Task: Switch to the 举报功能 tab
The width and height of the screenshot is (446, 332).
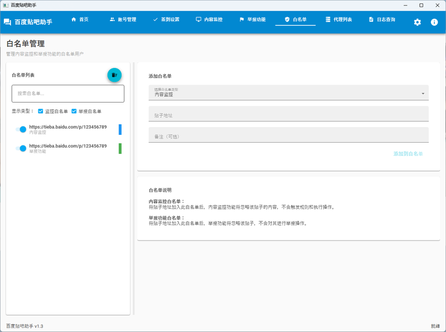Action: 253,19
